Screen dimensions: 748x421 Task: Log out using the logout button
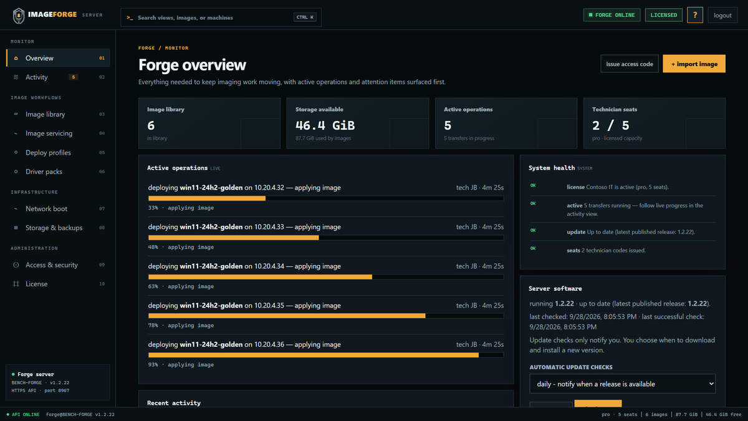pyautogui.click(x=723, y=15)
